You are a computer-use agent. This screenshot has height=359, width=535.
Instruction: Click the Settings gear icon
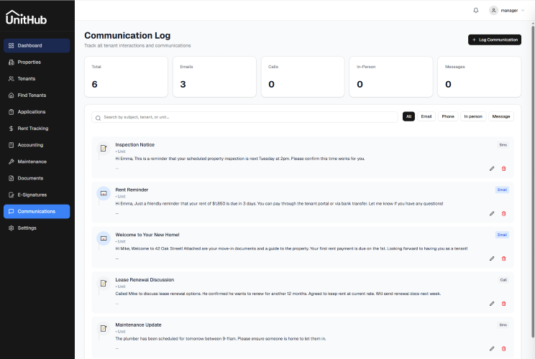(12, 228)
